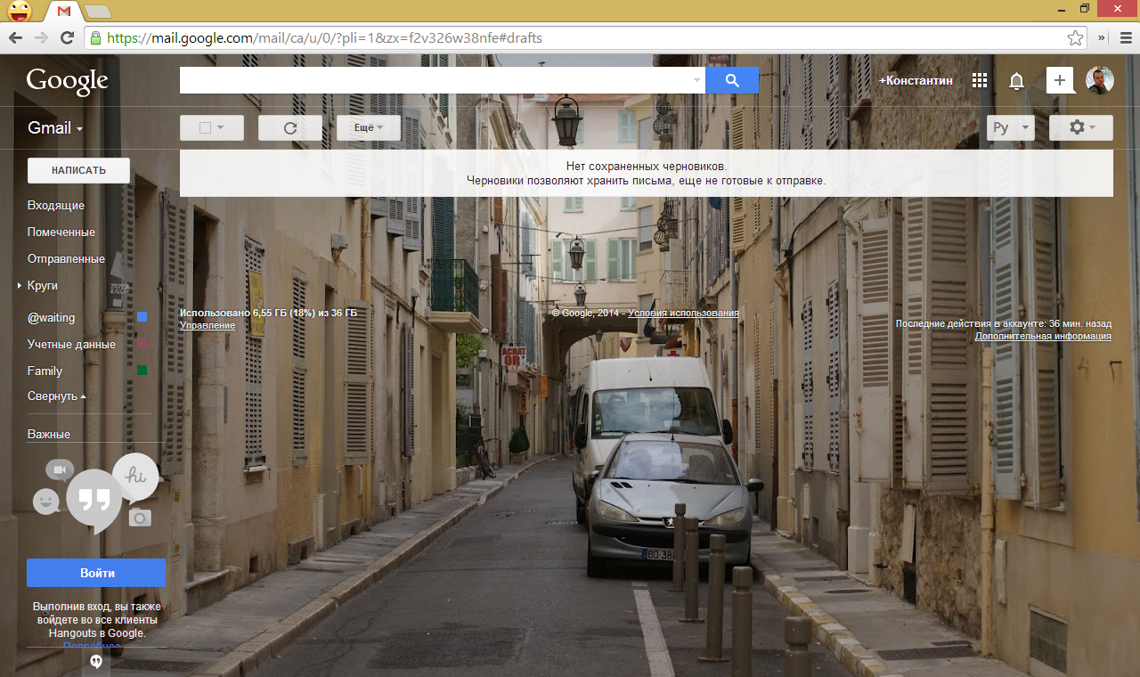Open the Входящие folder
The height and width of the screenshot is (677, 1140).
tap(56, 206)
